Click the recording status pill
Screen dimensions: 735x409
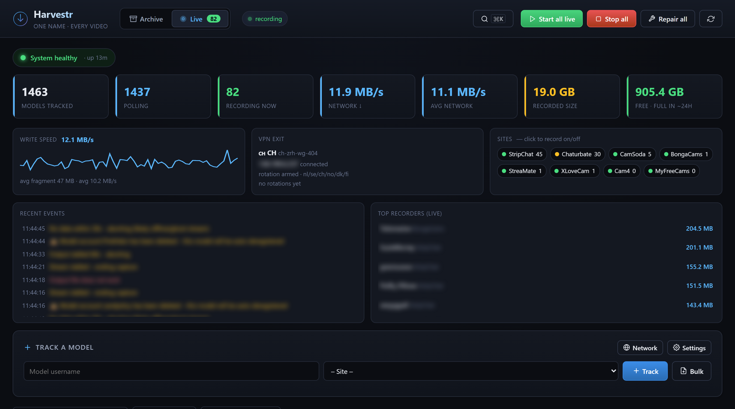tap(265, 19)
